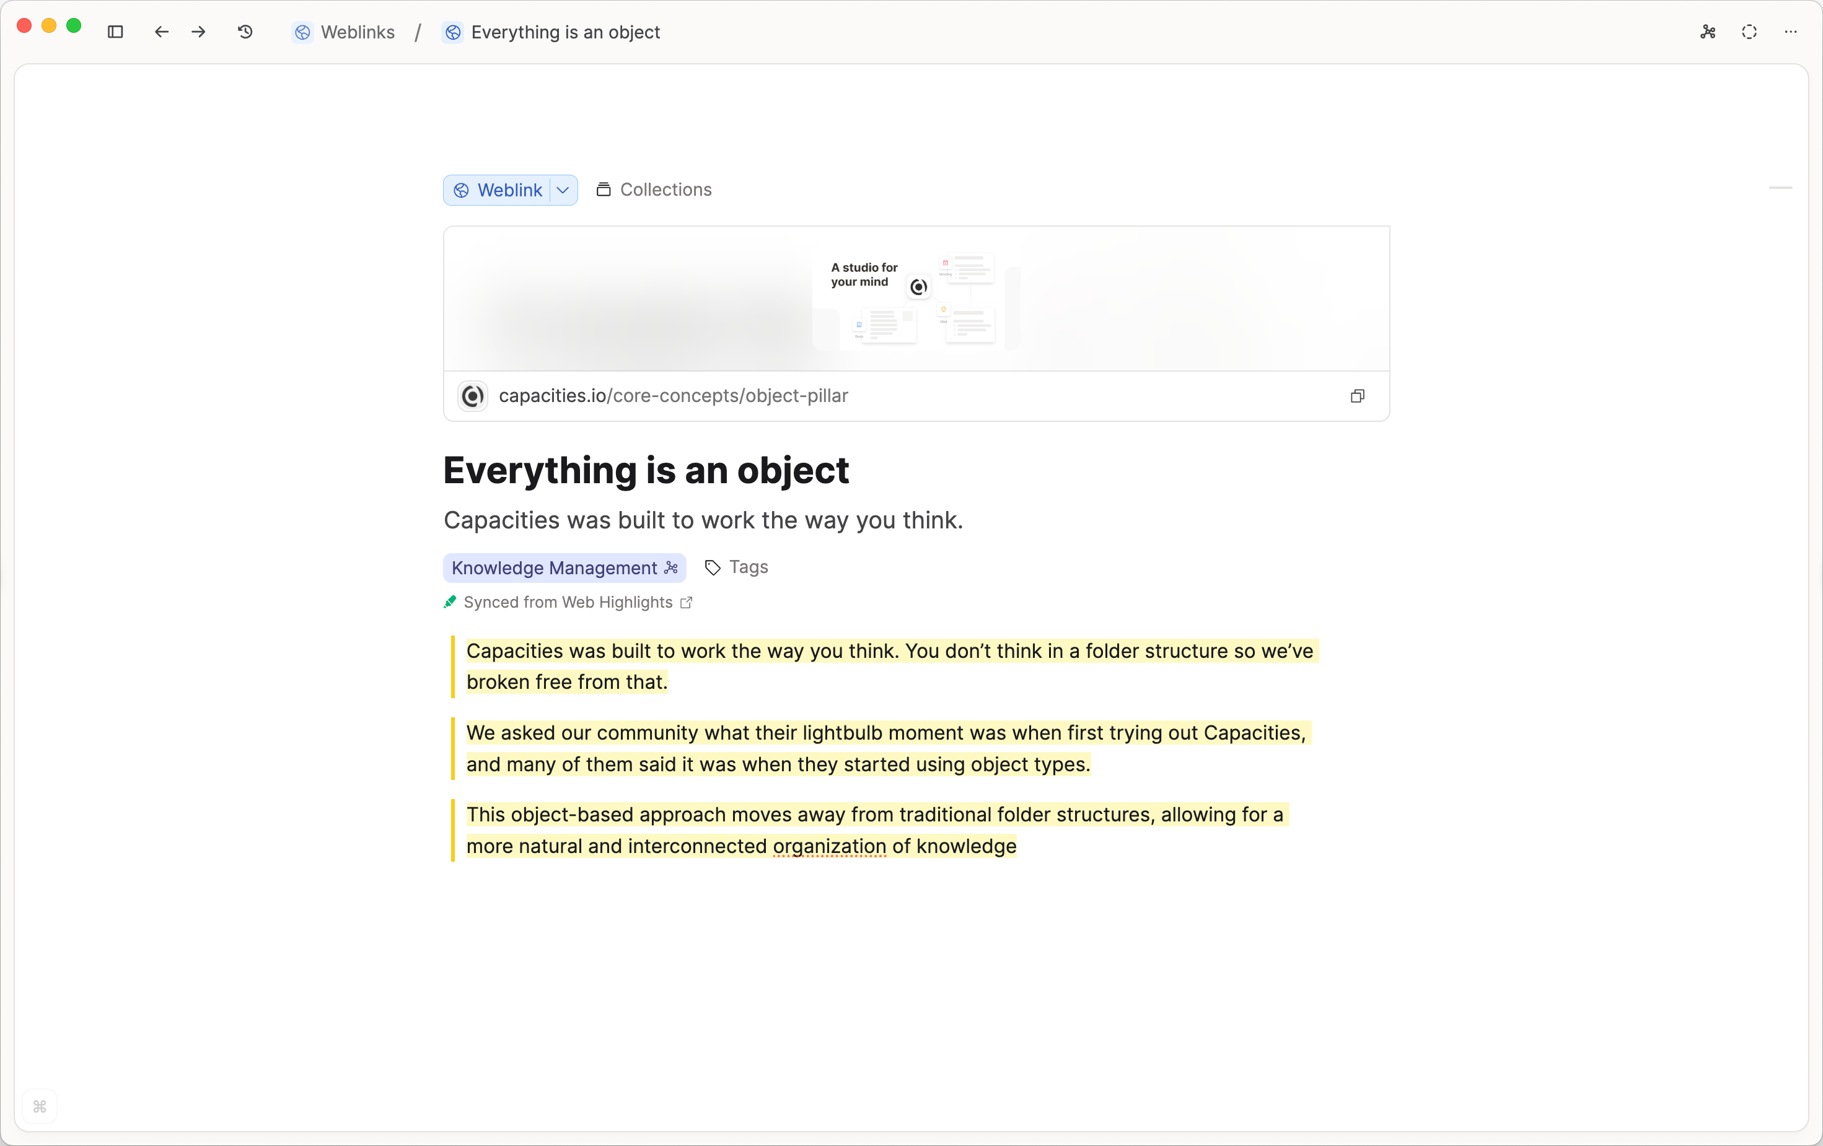The width and height of the screenshot is (1823, 1146).
Task: Open the Collections panel
Action: (x=653, y=189)
